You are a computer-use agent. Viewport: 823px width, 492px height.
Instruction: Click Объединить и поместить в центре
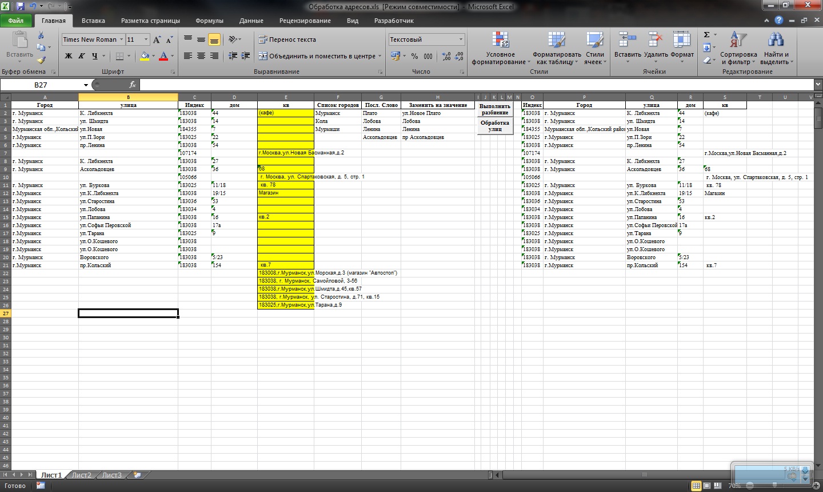(318, 56)
